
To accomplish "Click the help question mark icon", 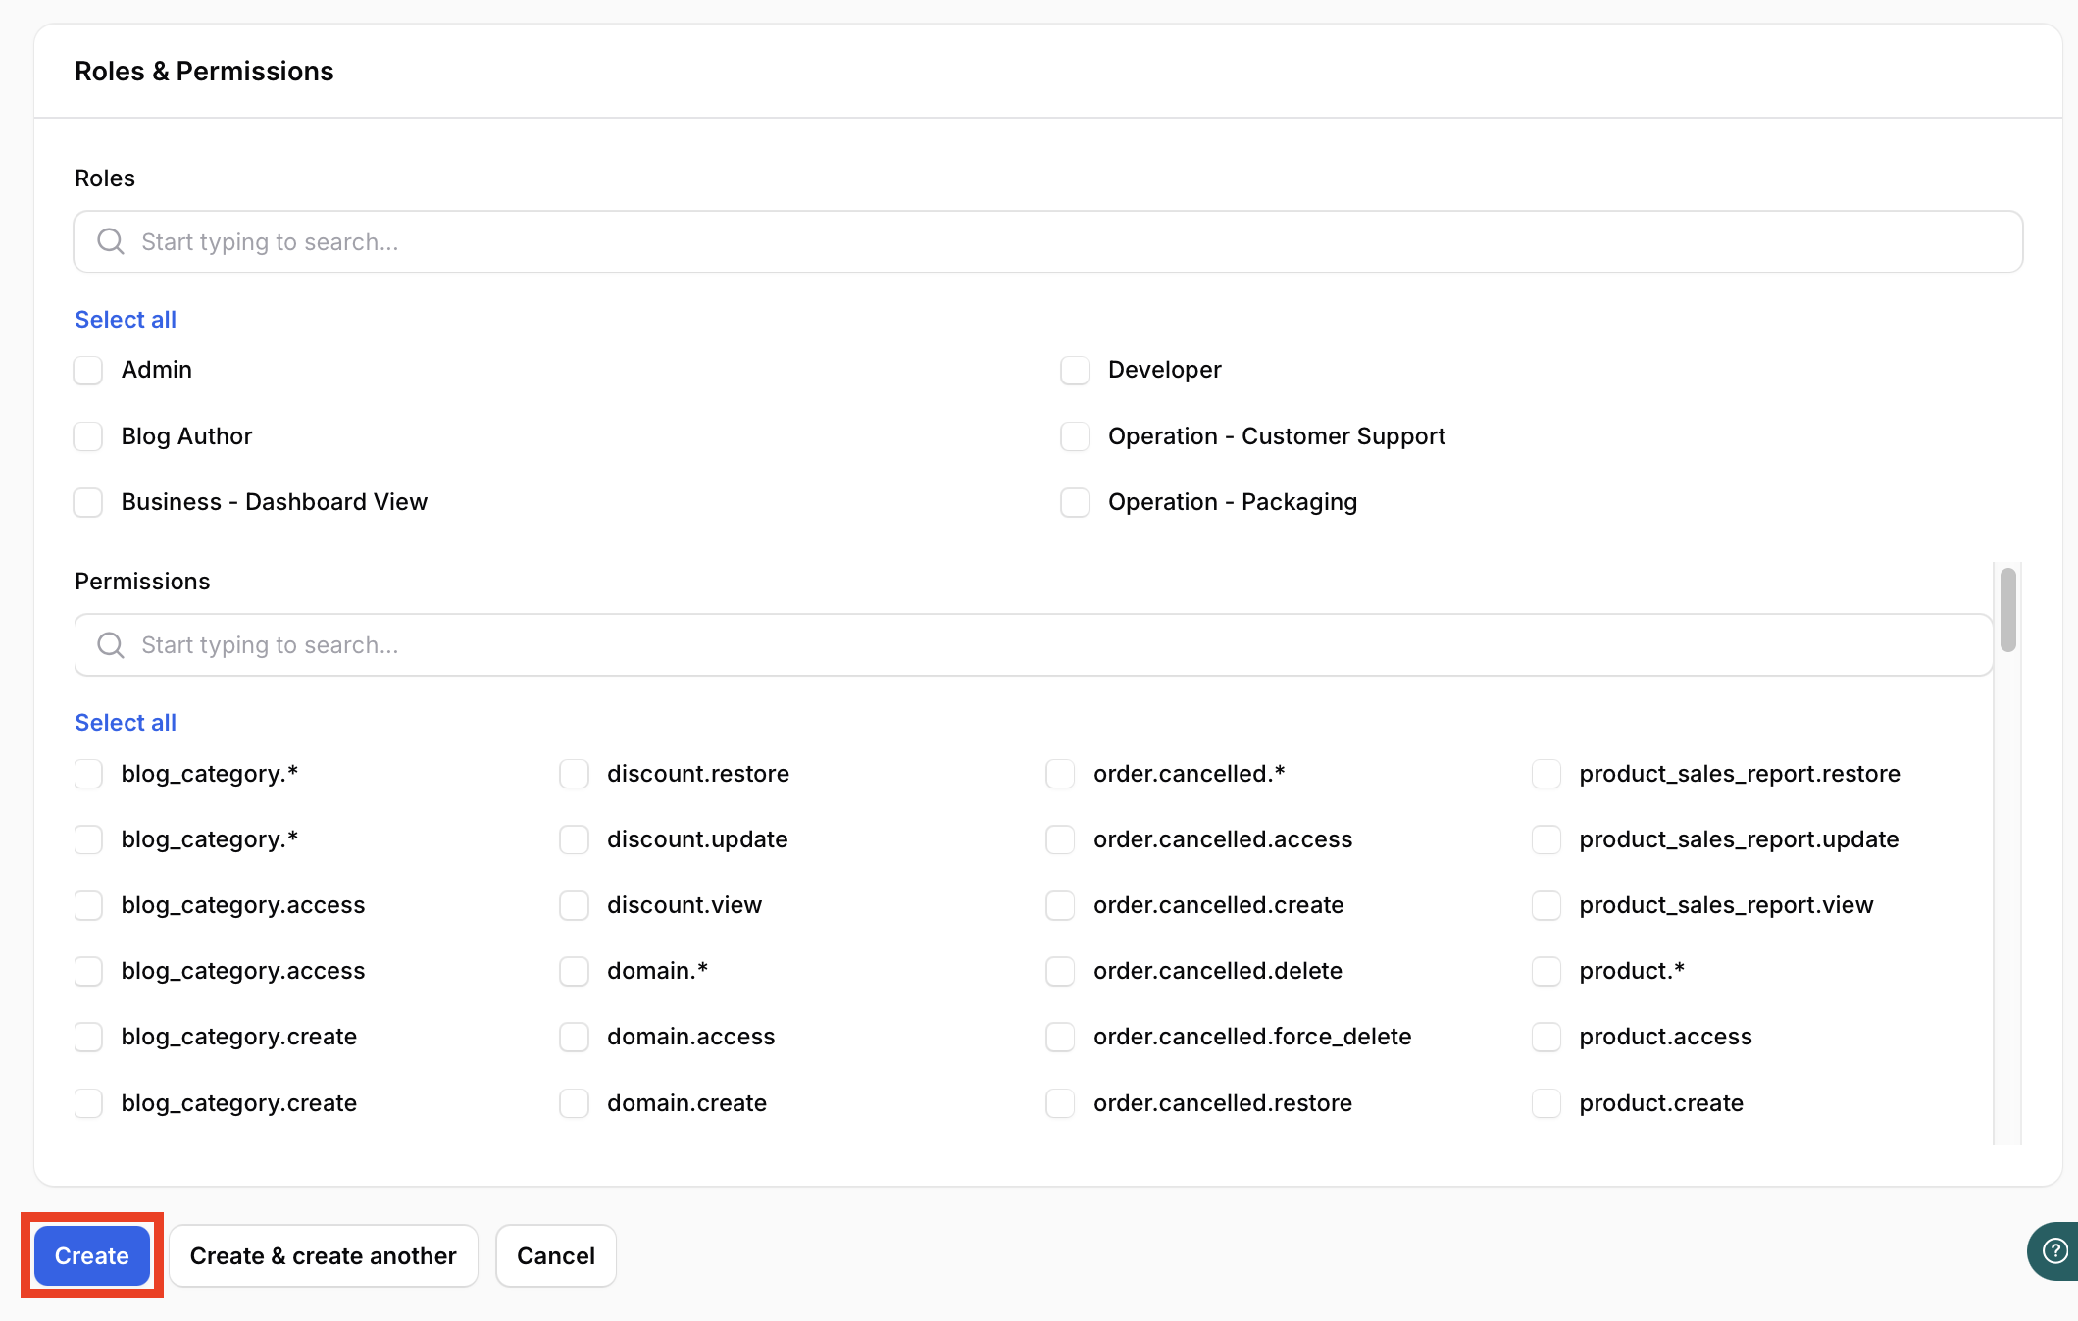I will coord(2053,1250).
